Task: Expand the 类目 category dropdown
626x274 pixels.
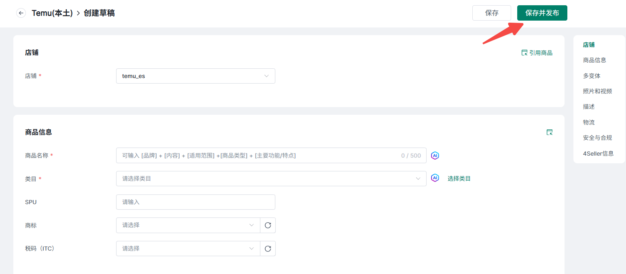Action: pyautogui.click(x=271, y=179)
